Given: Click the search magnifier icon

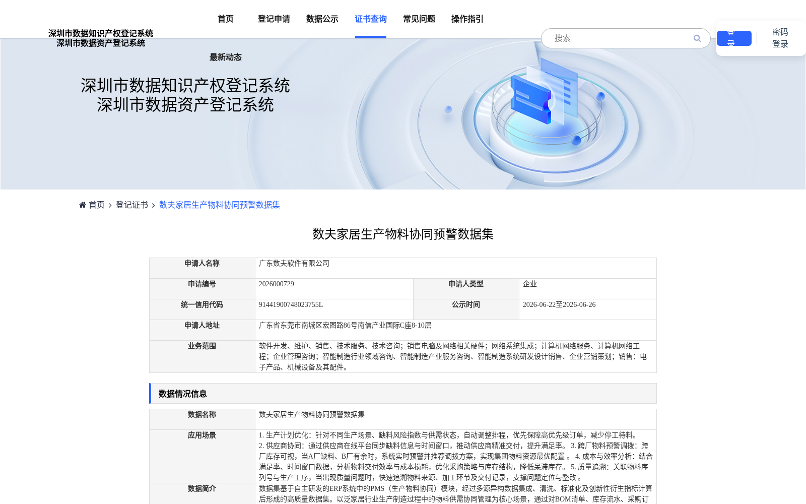Looking at the screenshot, I should [697, 38].
